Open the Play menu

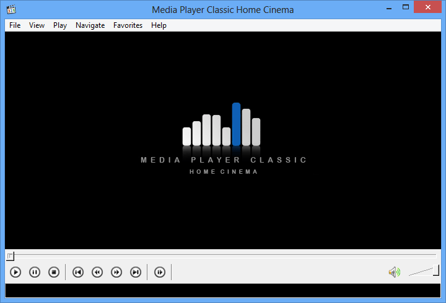(x=60, y=25)
